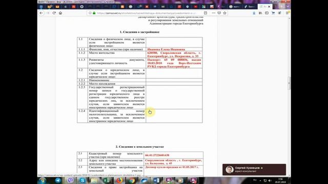Show hidden tray icons arrow
This screenshot has height=184, width=328.
point(260,180)
